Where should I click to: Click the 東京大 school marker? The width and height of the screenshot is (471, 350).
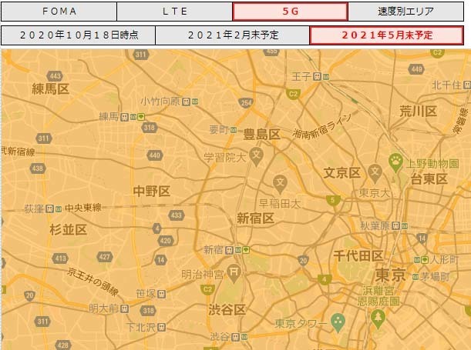click(375, 173)
